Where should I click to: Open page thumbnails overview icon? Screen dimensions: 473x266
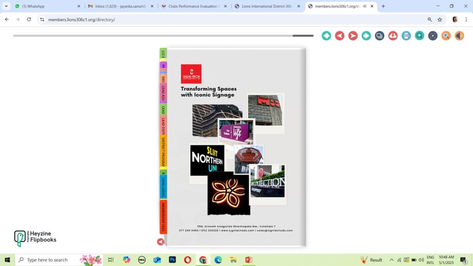click(x=380, y=36)
